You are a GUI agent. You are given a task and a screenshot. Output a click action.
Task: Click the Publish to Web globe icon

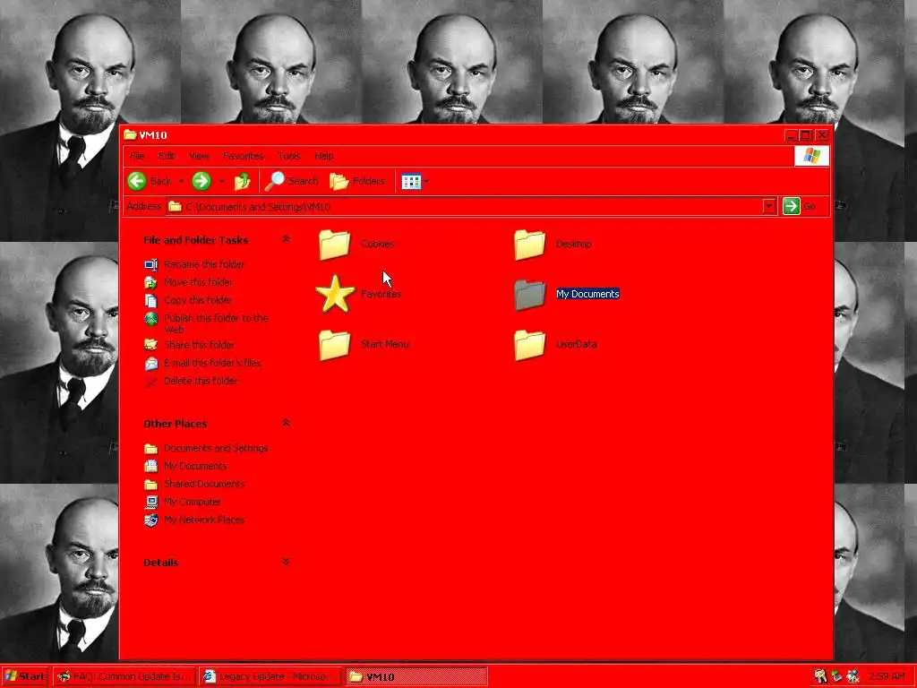pos(150,319)
